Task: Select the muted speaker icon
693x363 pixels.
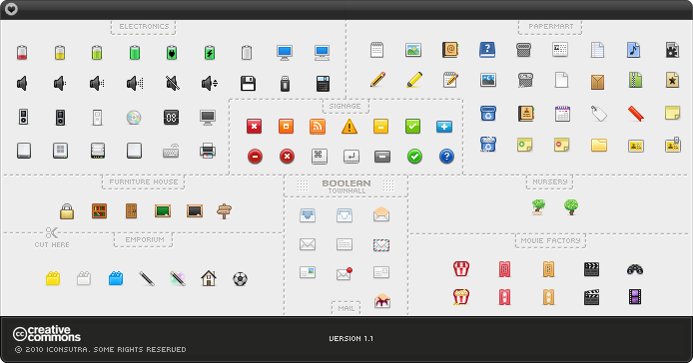Action: pyautogui.click(x=173, y=83)
